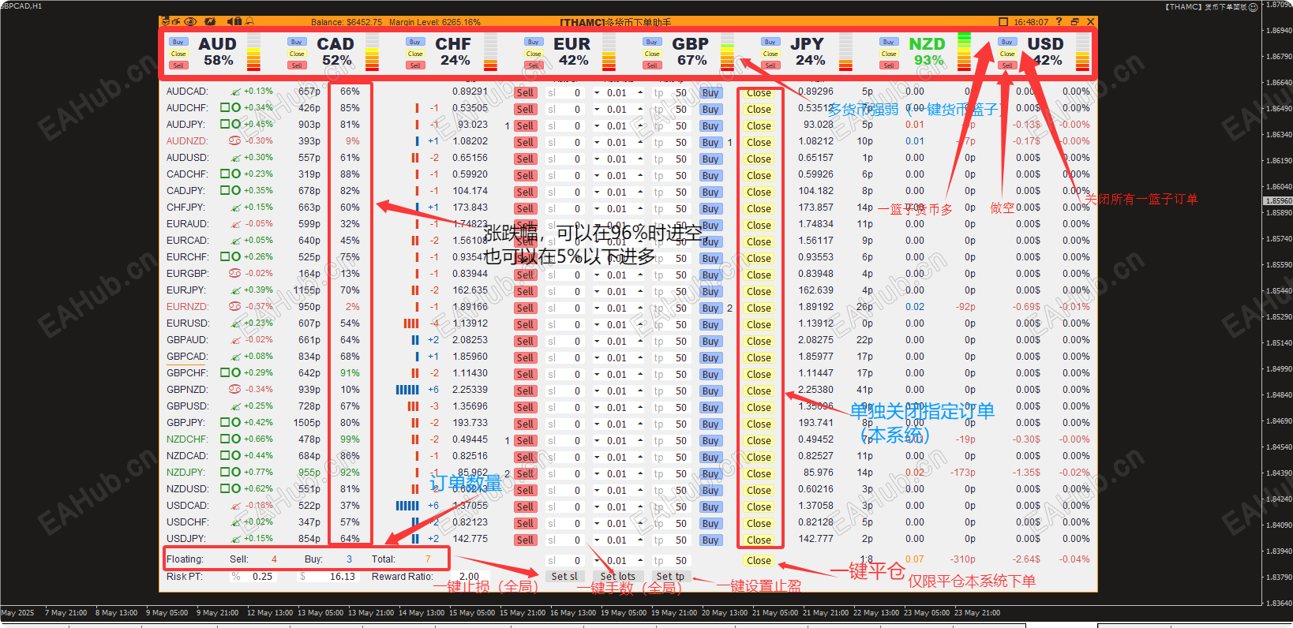Click the JPY strength meter bar
This screenshot has height=628, width=1293.
coord(845,53)
